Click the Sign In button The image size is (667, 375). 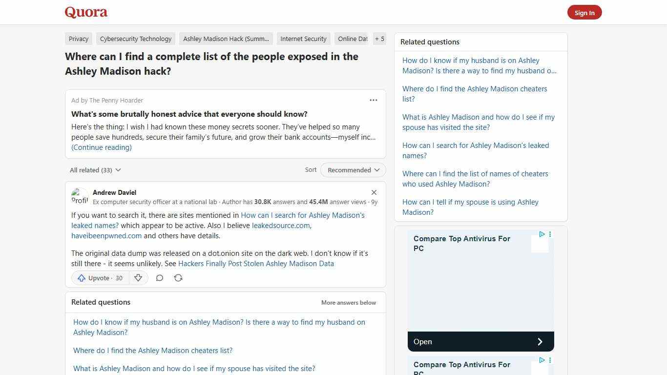pyautogui.click(x=584, y=12)
